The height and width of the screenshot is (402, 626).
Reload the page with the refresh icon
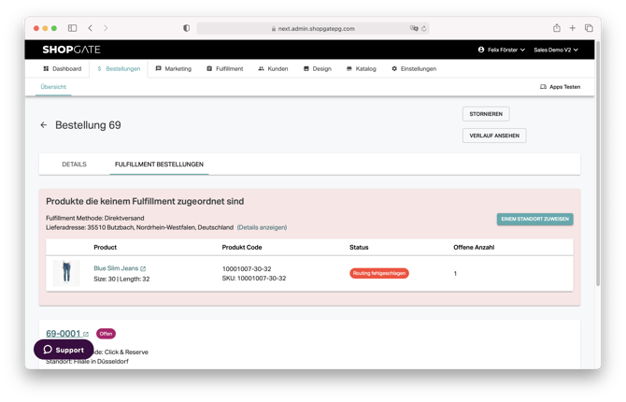click(x=425, y=28)
